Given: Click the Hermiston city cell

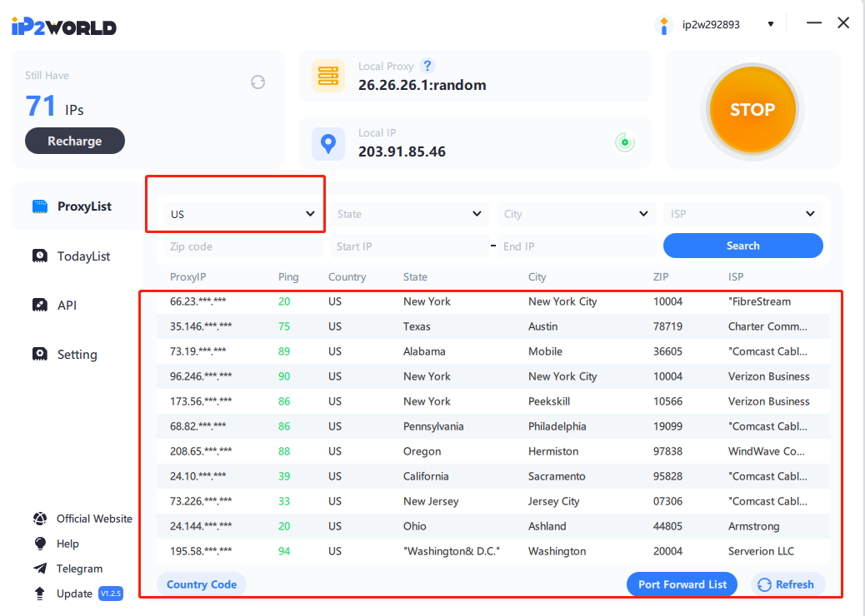Looking at the screenshot, I should click(553, 451).
